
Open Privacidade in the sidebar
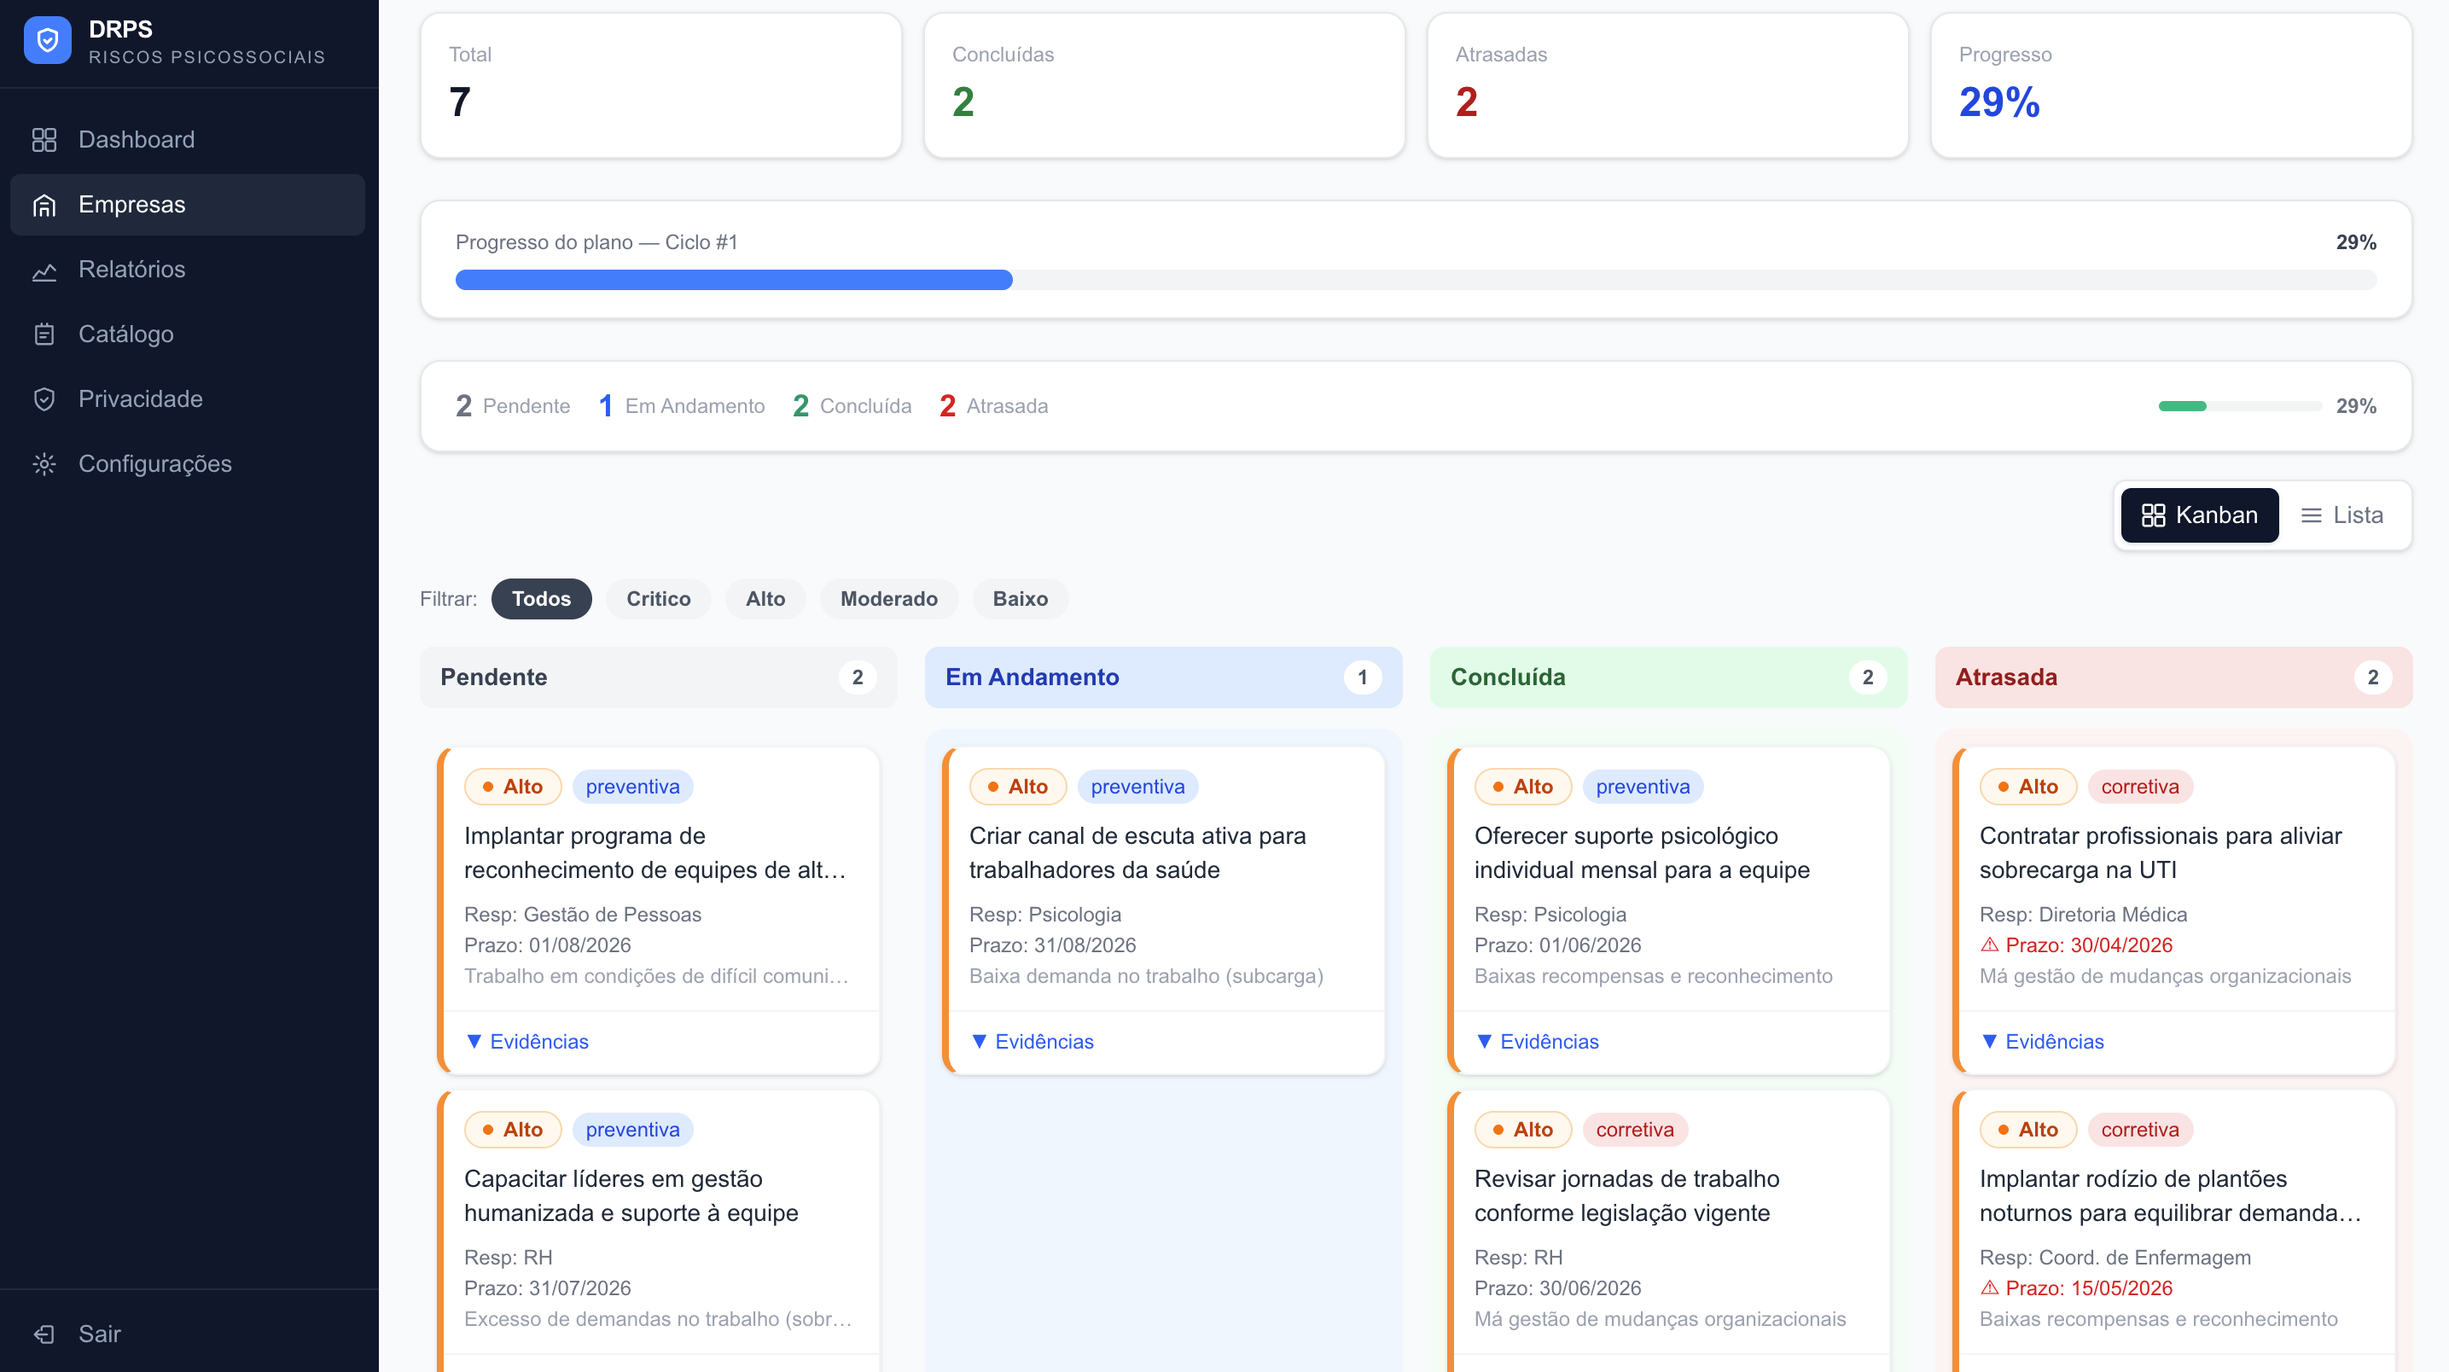(187, 399)
